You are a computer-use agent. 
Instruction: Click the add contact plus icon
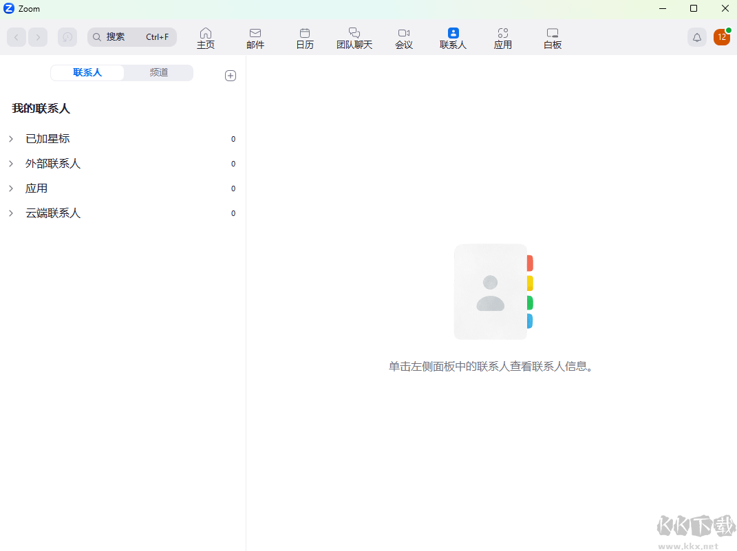tap(231, 76)
